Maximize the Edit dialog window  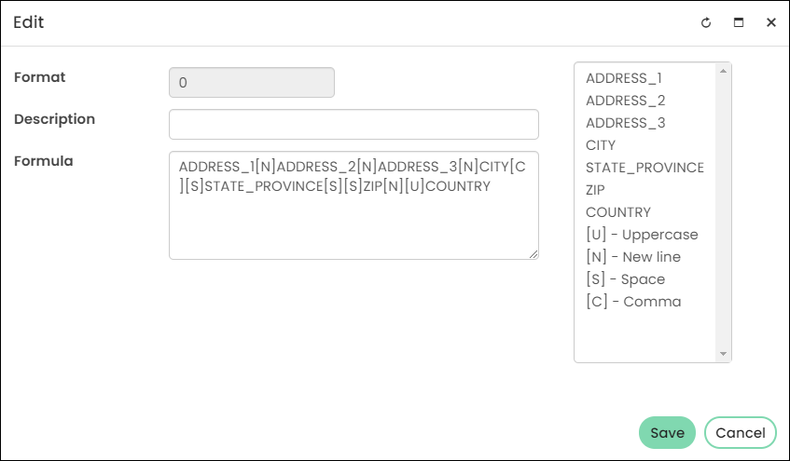(x=739, y=22)
